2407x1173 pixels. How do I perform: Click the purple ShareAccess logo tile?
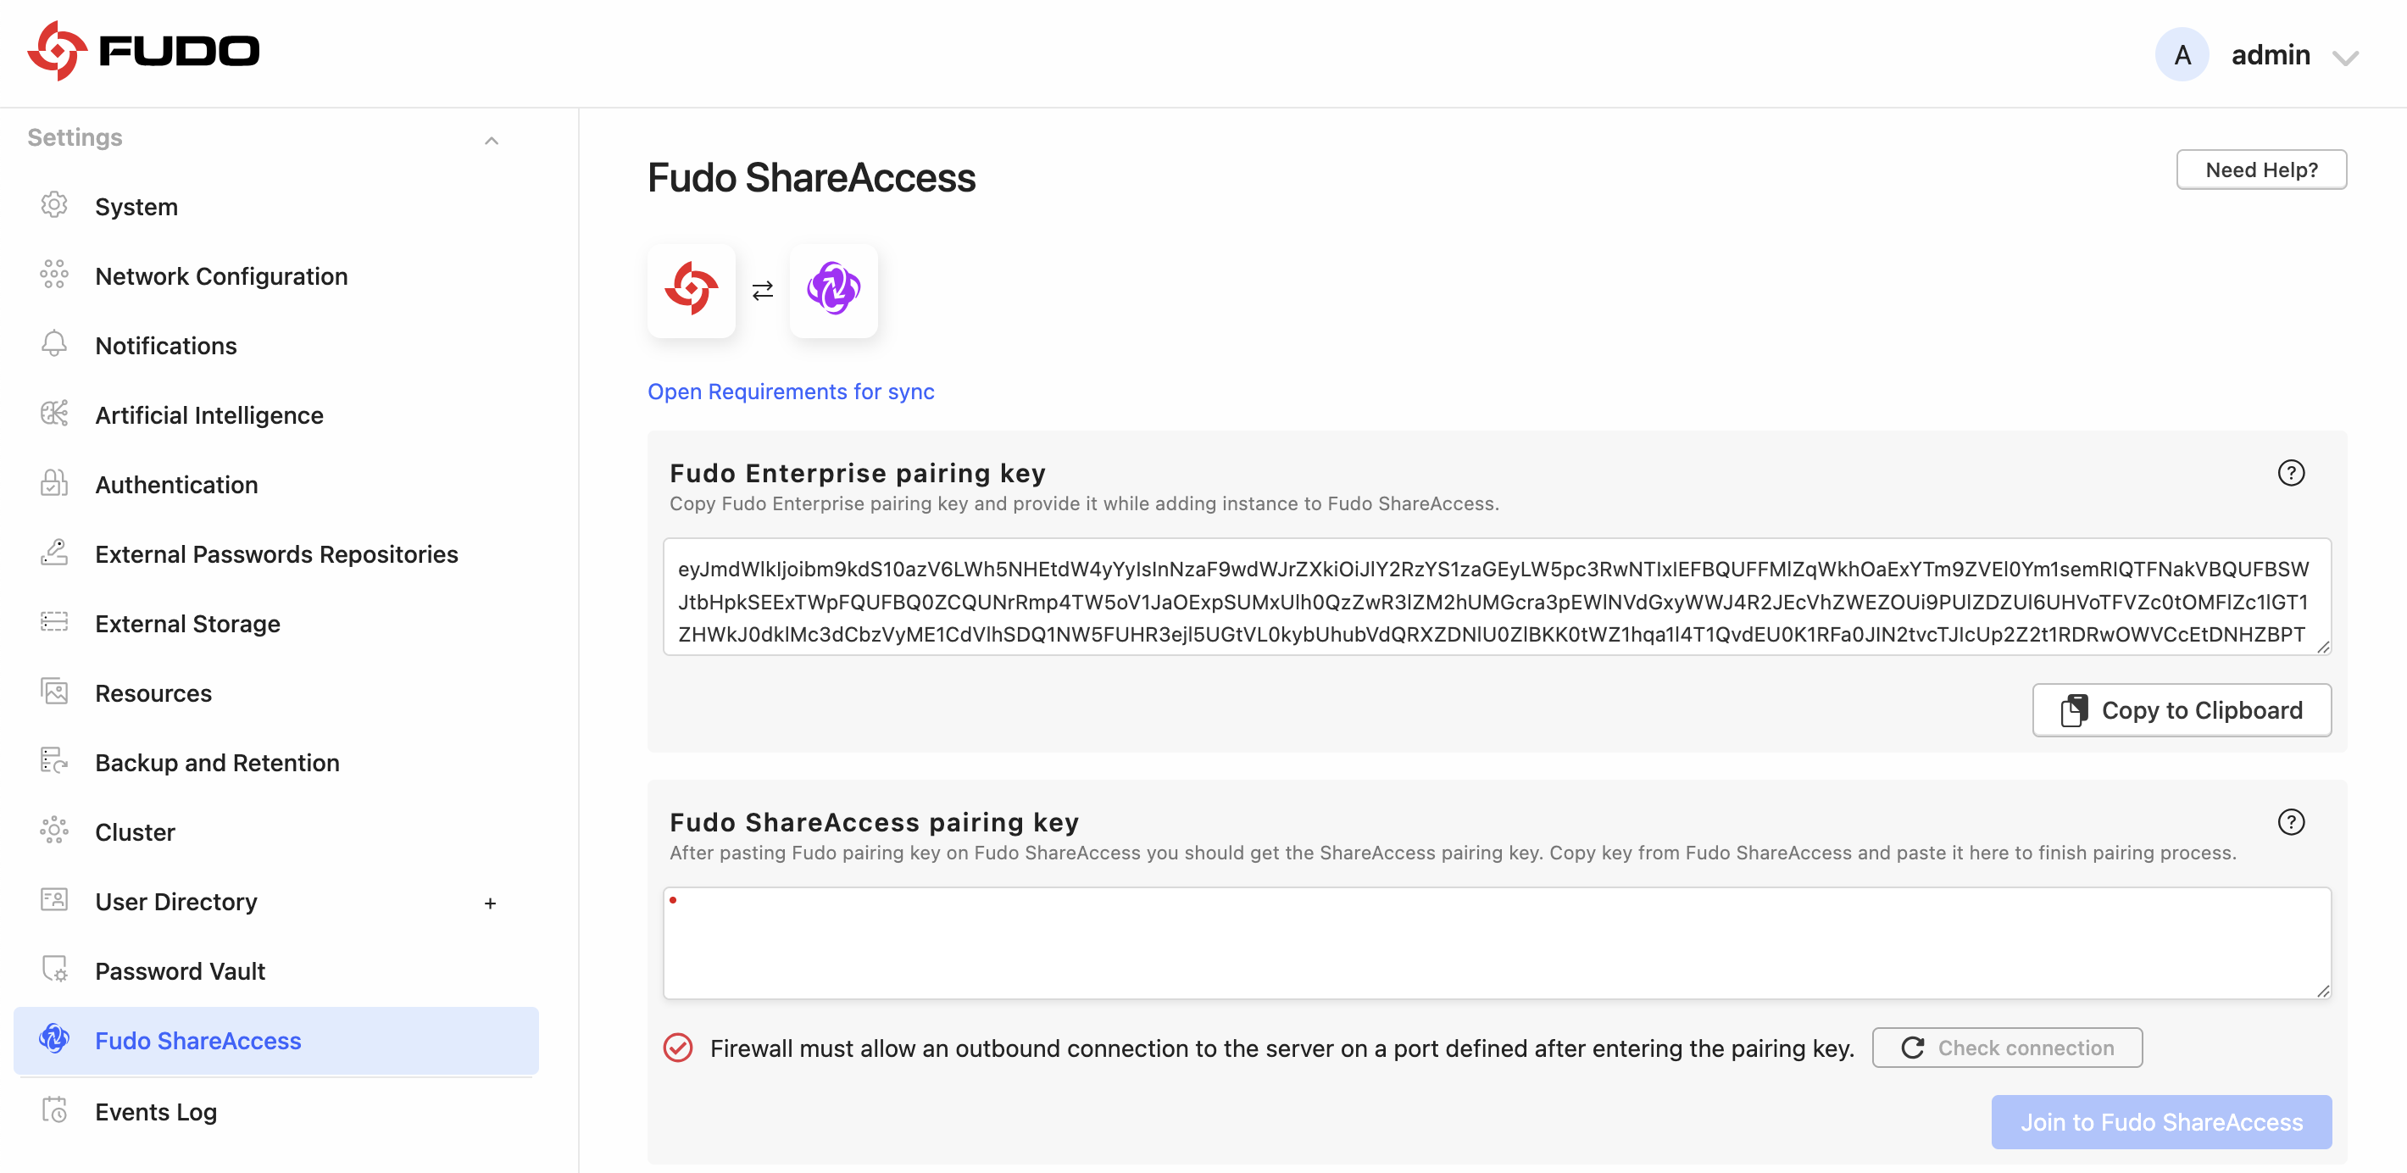click(833, 290)
